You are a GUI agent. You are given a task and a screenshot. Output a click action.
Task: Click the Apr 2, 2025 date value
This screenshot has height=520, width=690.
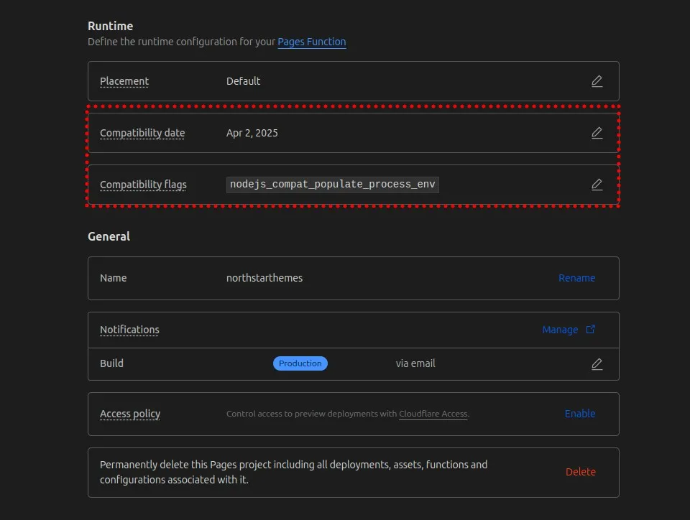point(252,133)
